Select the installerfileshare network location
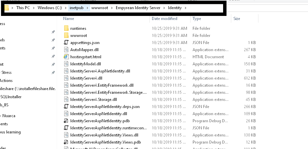Screen dimensions: 308x149 [28, 89]
